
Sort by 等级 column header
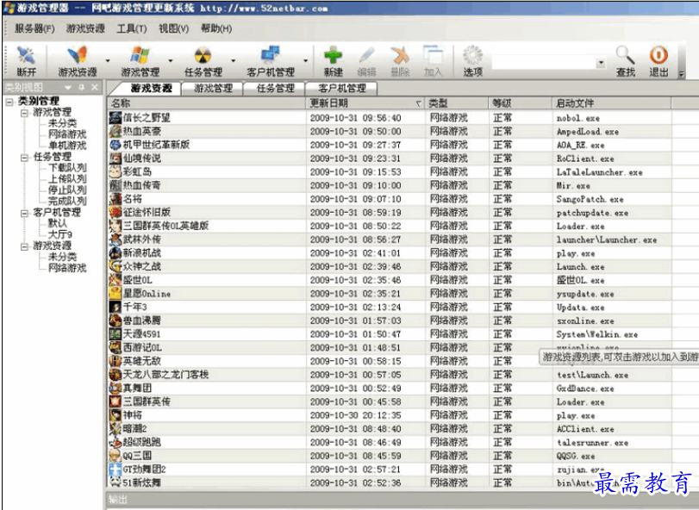[x=521, y=103]
